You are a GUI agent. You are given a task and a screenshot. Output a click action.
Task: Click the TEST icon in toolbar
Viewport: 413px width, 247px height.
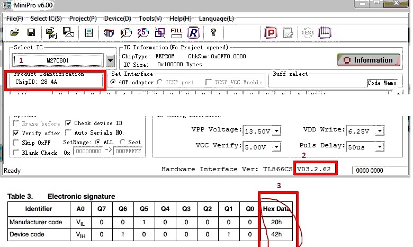[x=308, y=33]
